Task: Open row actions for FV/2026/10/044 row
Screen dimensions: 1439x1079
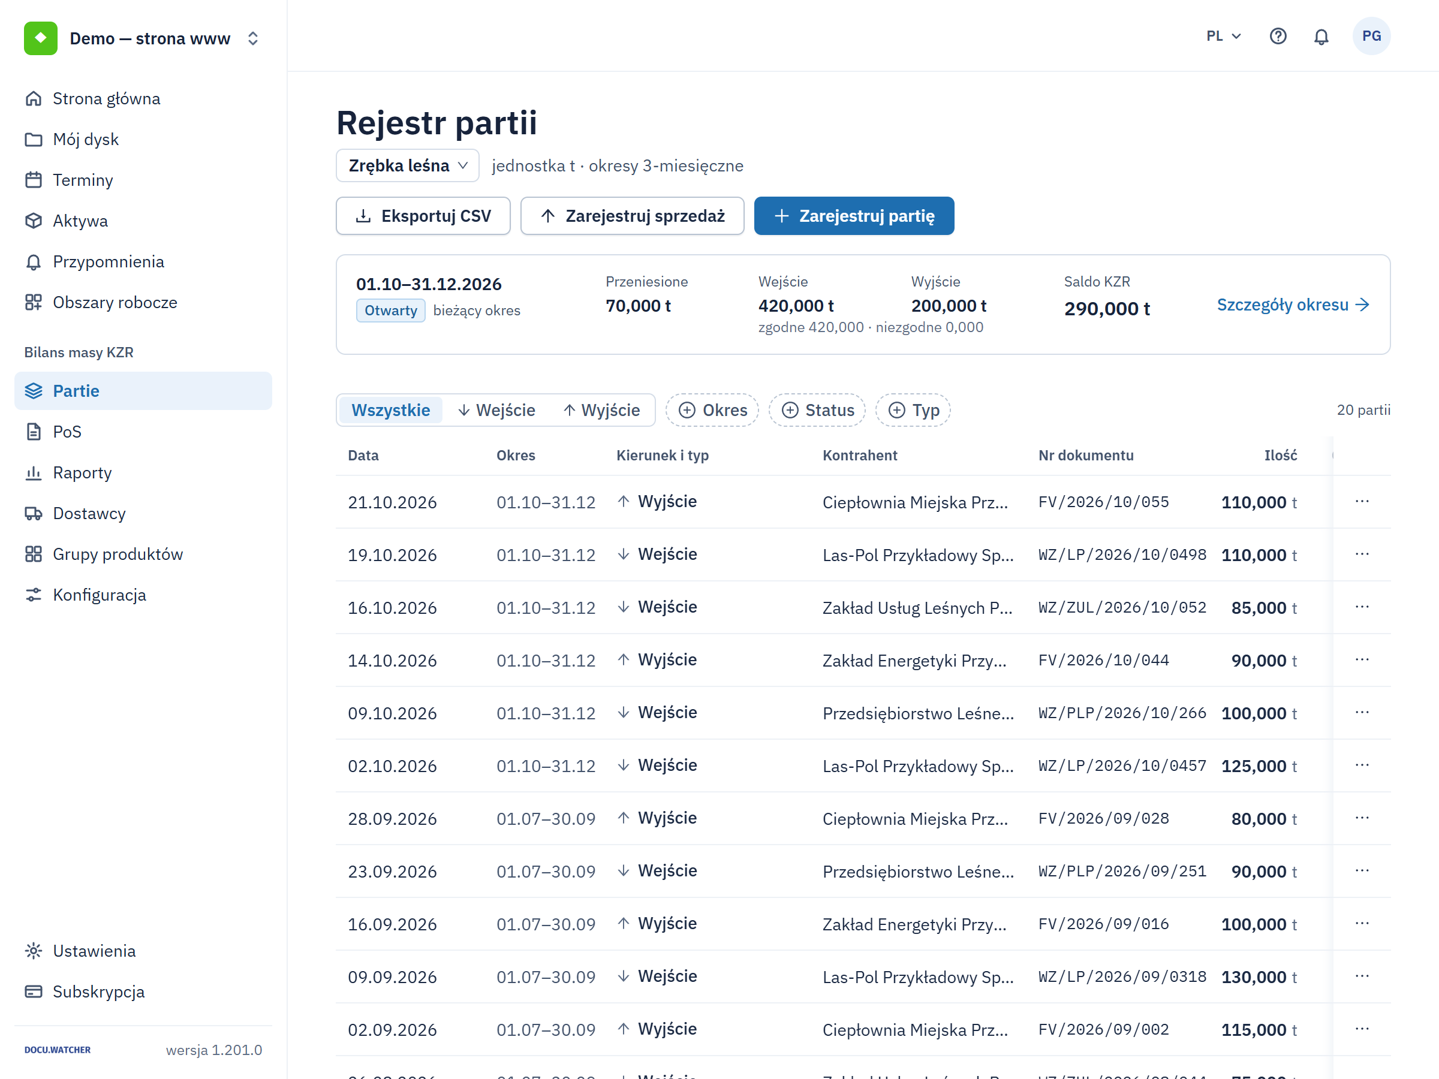Action: click(1362, 659)
